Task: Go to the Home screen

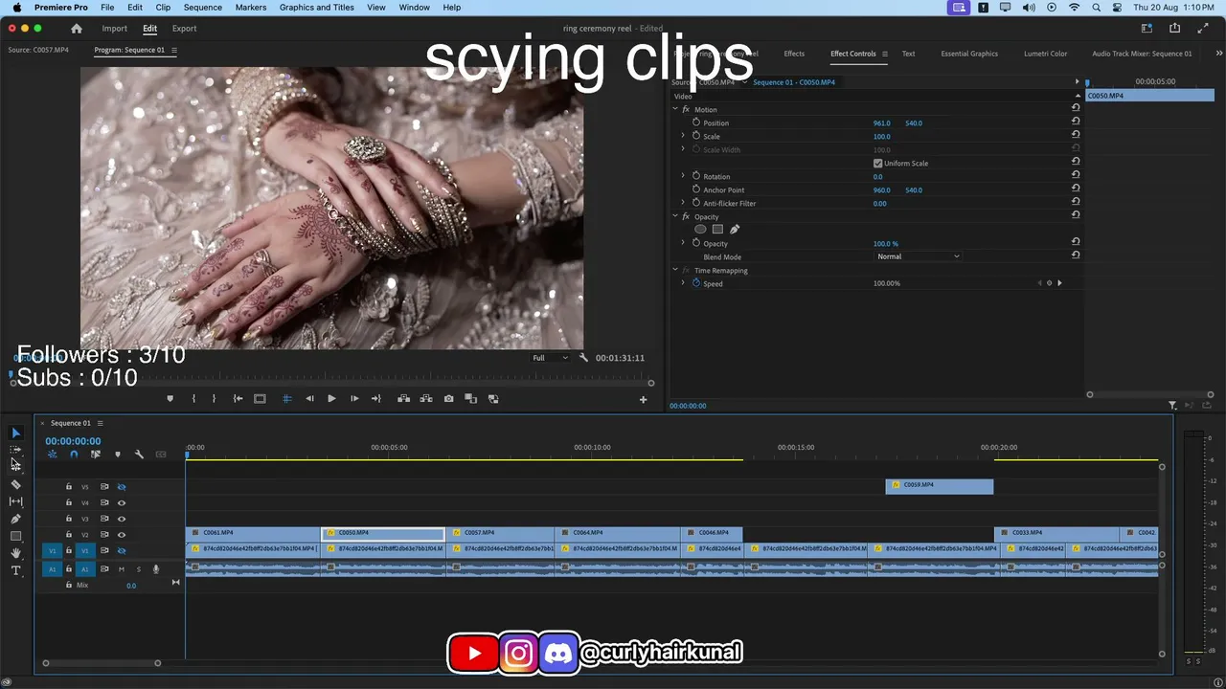Action: [x=77, y=29]
